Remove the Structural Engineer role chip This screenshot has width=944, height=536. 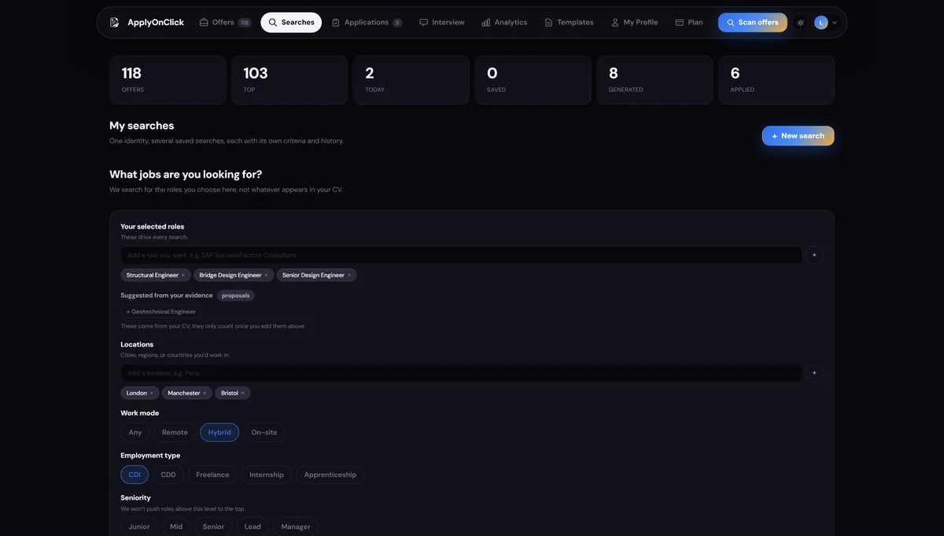pyautogui.click(x=183, y=275)
